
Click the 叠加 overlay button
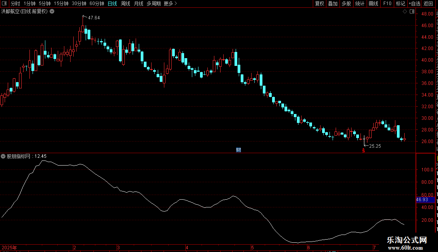(x=333, y=3)
